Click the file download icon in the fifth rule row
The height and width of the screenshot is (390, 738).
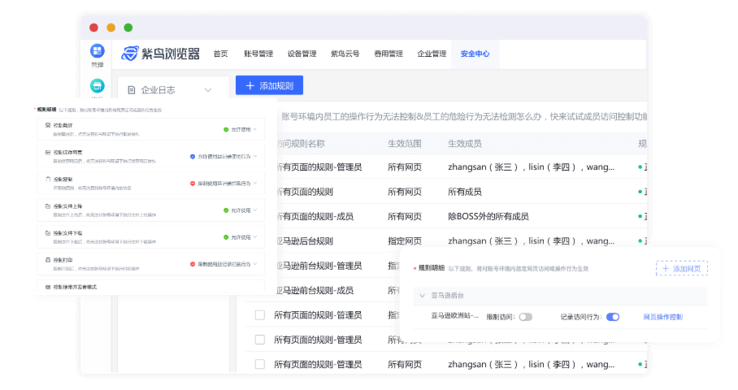[47, 232]
